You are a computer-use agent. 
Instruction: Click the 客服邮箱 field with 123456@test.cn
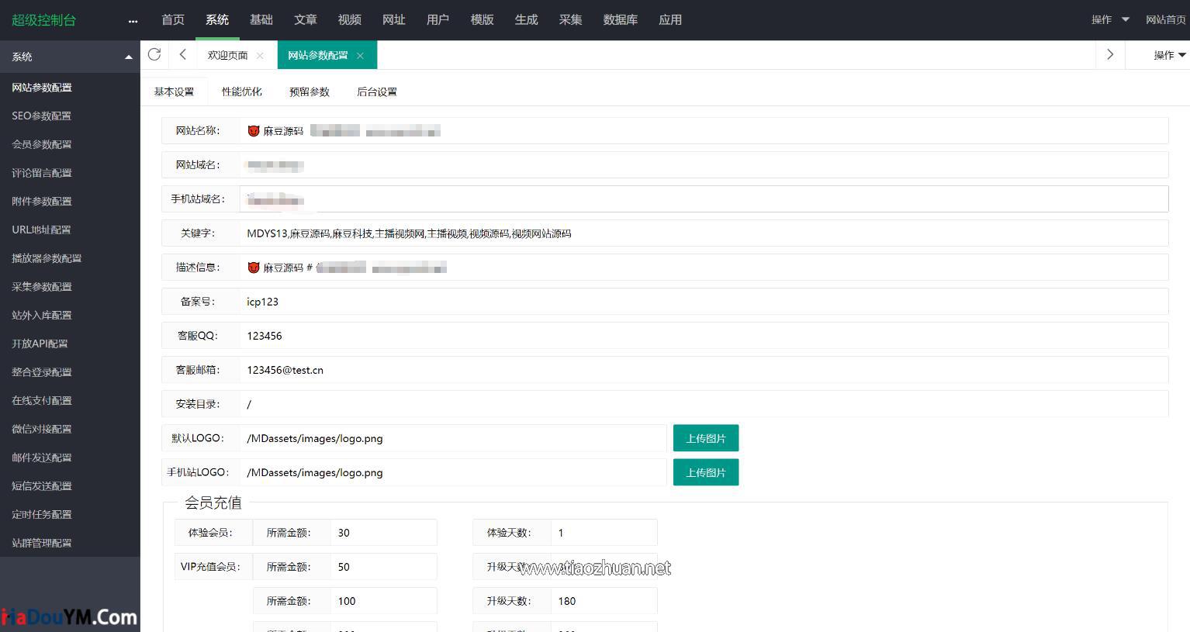(704, 370)
